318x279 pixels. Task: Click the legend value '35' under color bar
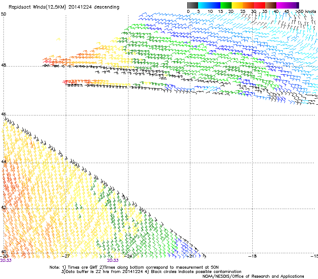coord(265,11)
